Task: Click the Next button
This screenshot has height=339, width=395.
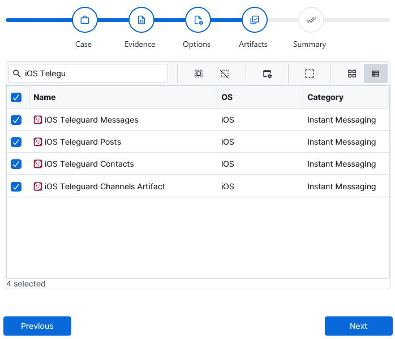Action: (358, 326)
